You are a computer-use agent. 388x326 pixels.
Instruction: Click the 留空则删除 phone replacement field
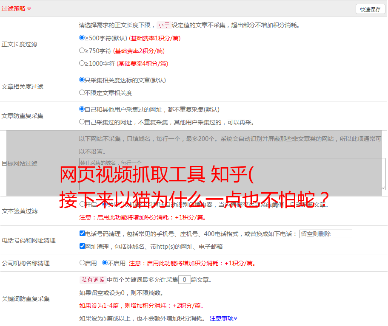click(325, 234)
